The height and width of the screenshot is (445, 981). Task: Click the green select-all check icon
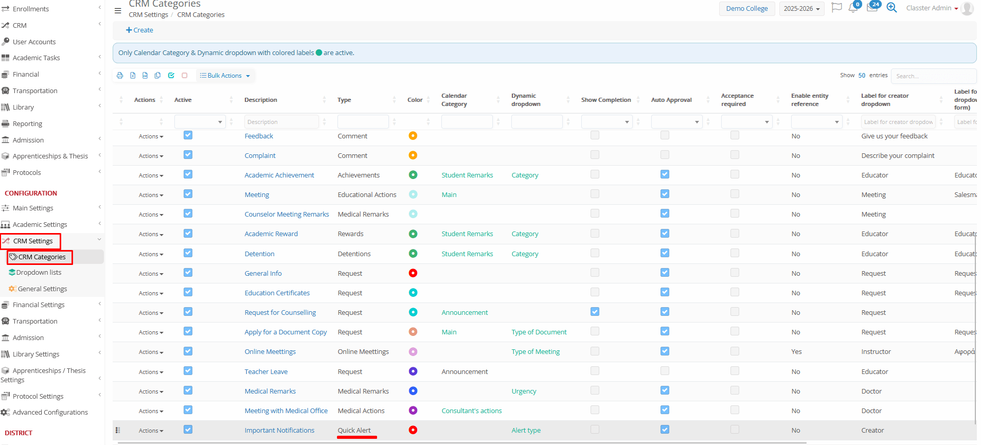pos(171,76)
